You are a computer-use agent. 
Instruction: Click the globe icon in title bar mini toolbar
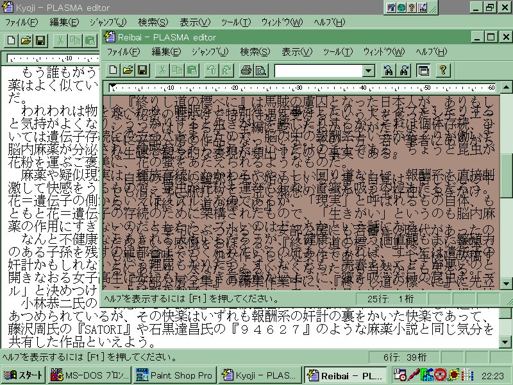point(401,8)
